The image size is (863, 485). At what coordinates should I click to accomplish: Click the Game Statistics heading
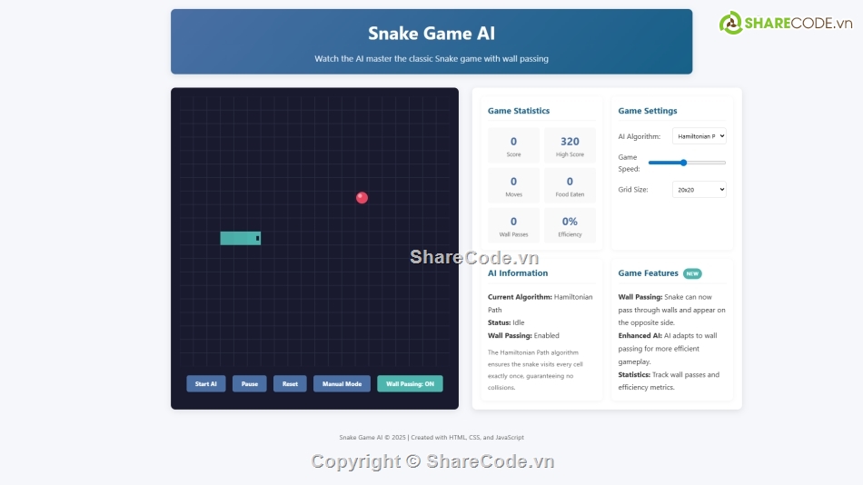[519, 111]
